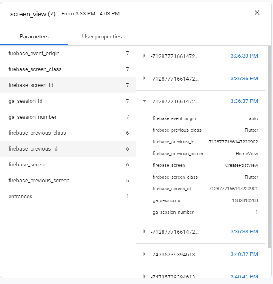Close the screen_view details dialog

pyautogui.click(x=257, y=13)
